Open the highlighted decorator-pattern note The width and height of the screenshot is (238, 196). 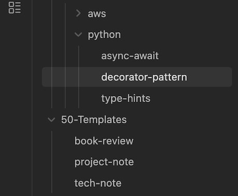pyautogui.click(x=144, y=77)
